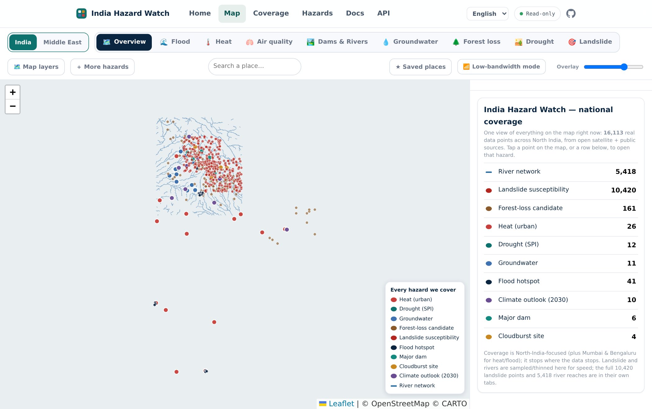Zoom out the map with minus
Image resolution: width=652 pixels, height=409 pixels.
(x=13, y=106)
